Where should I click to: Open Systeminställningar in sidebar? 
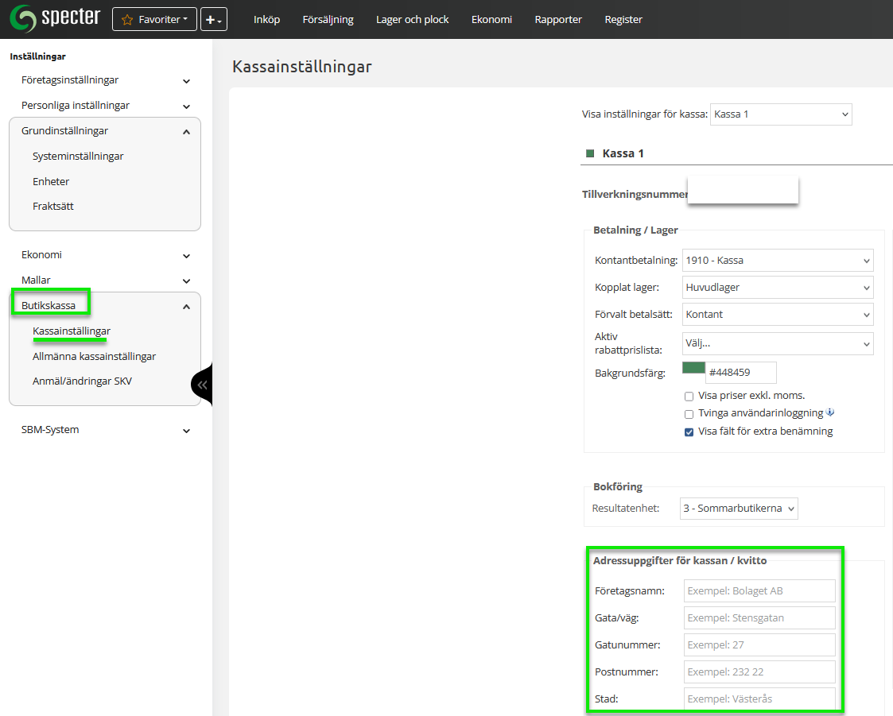tap(78, 157)
